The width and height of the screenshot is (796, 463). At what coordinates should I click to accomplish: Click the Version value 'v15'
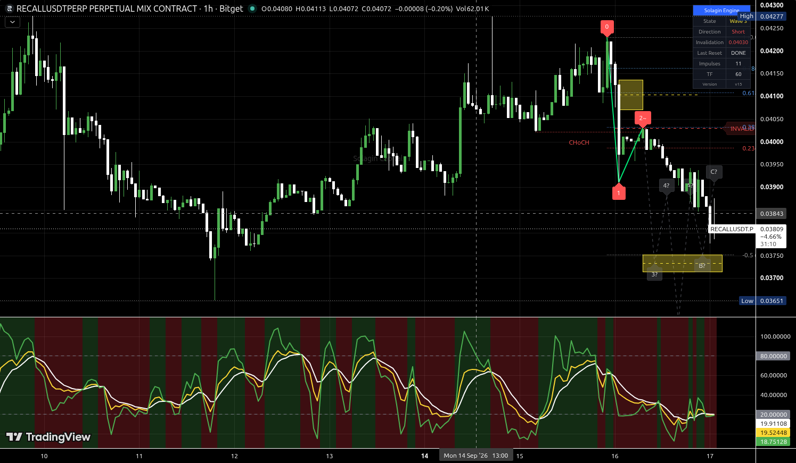(x=738, y=84)
